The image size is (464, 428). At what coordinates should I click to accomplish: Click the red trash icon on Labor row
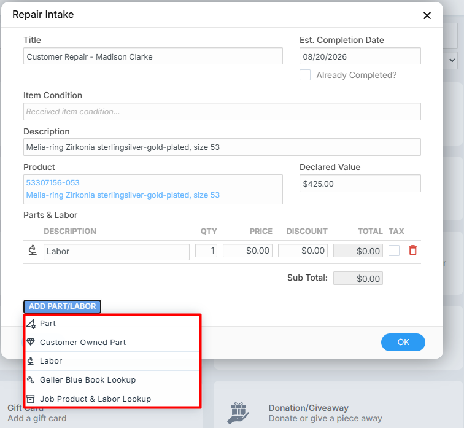[413, 251]
